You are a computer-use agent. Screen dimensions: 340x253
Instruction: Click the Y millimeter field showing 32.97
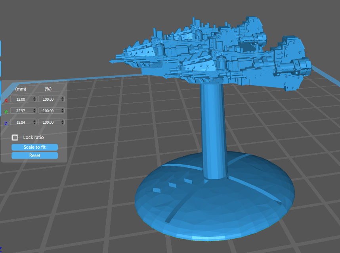[x=21, y=111]
